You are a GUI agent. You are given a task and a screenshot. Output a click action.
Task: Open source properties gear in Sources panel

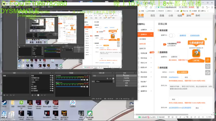[38, 95]
